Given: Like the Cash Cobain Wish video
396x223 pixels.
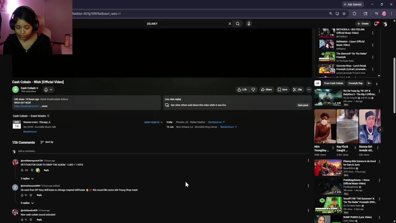Looking at the screenshot, I should click(x=242, y=90).
